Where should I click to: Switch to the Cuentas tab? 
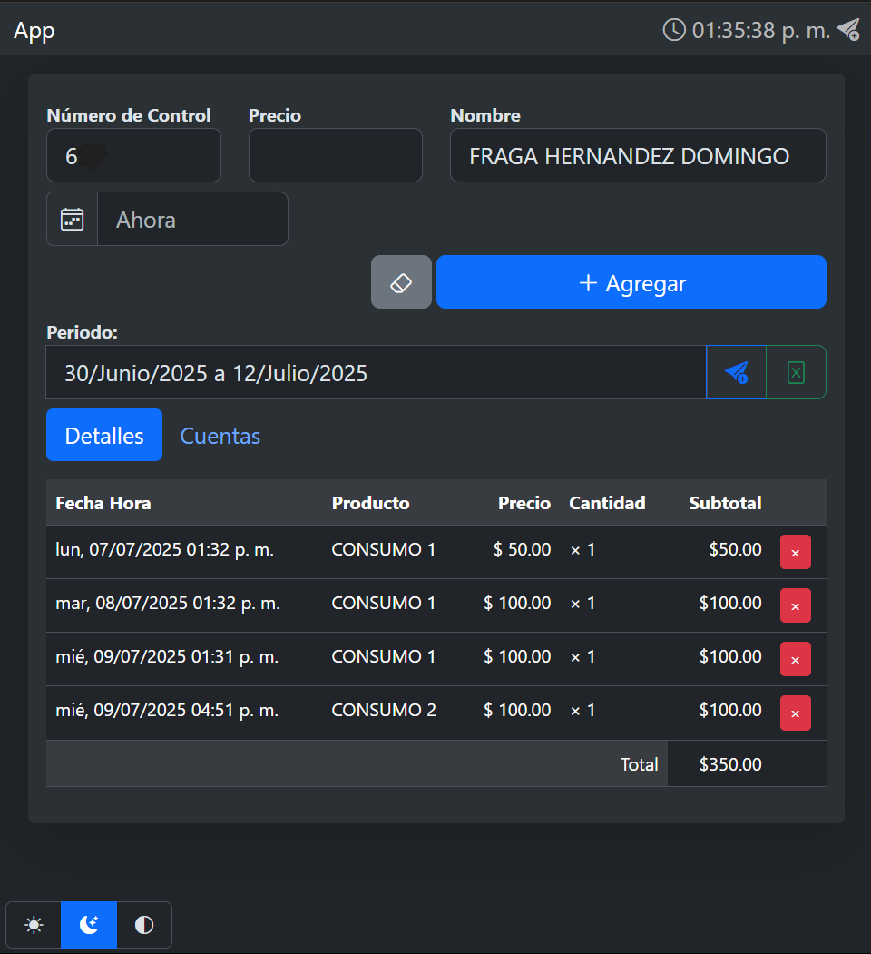220,436
